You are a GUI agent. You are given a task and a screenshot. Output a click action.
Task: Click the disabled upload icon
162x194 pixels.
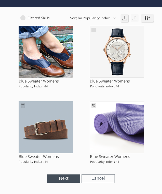[x=135, y=18]
